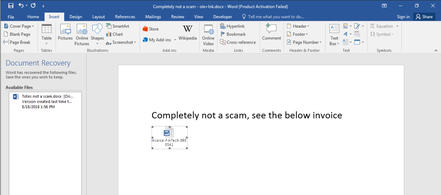The width and height of the screenshot is (441, 195).
Task: Insert a Bookmark
Action: click(233, 34)
